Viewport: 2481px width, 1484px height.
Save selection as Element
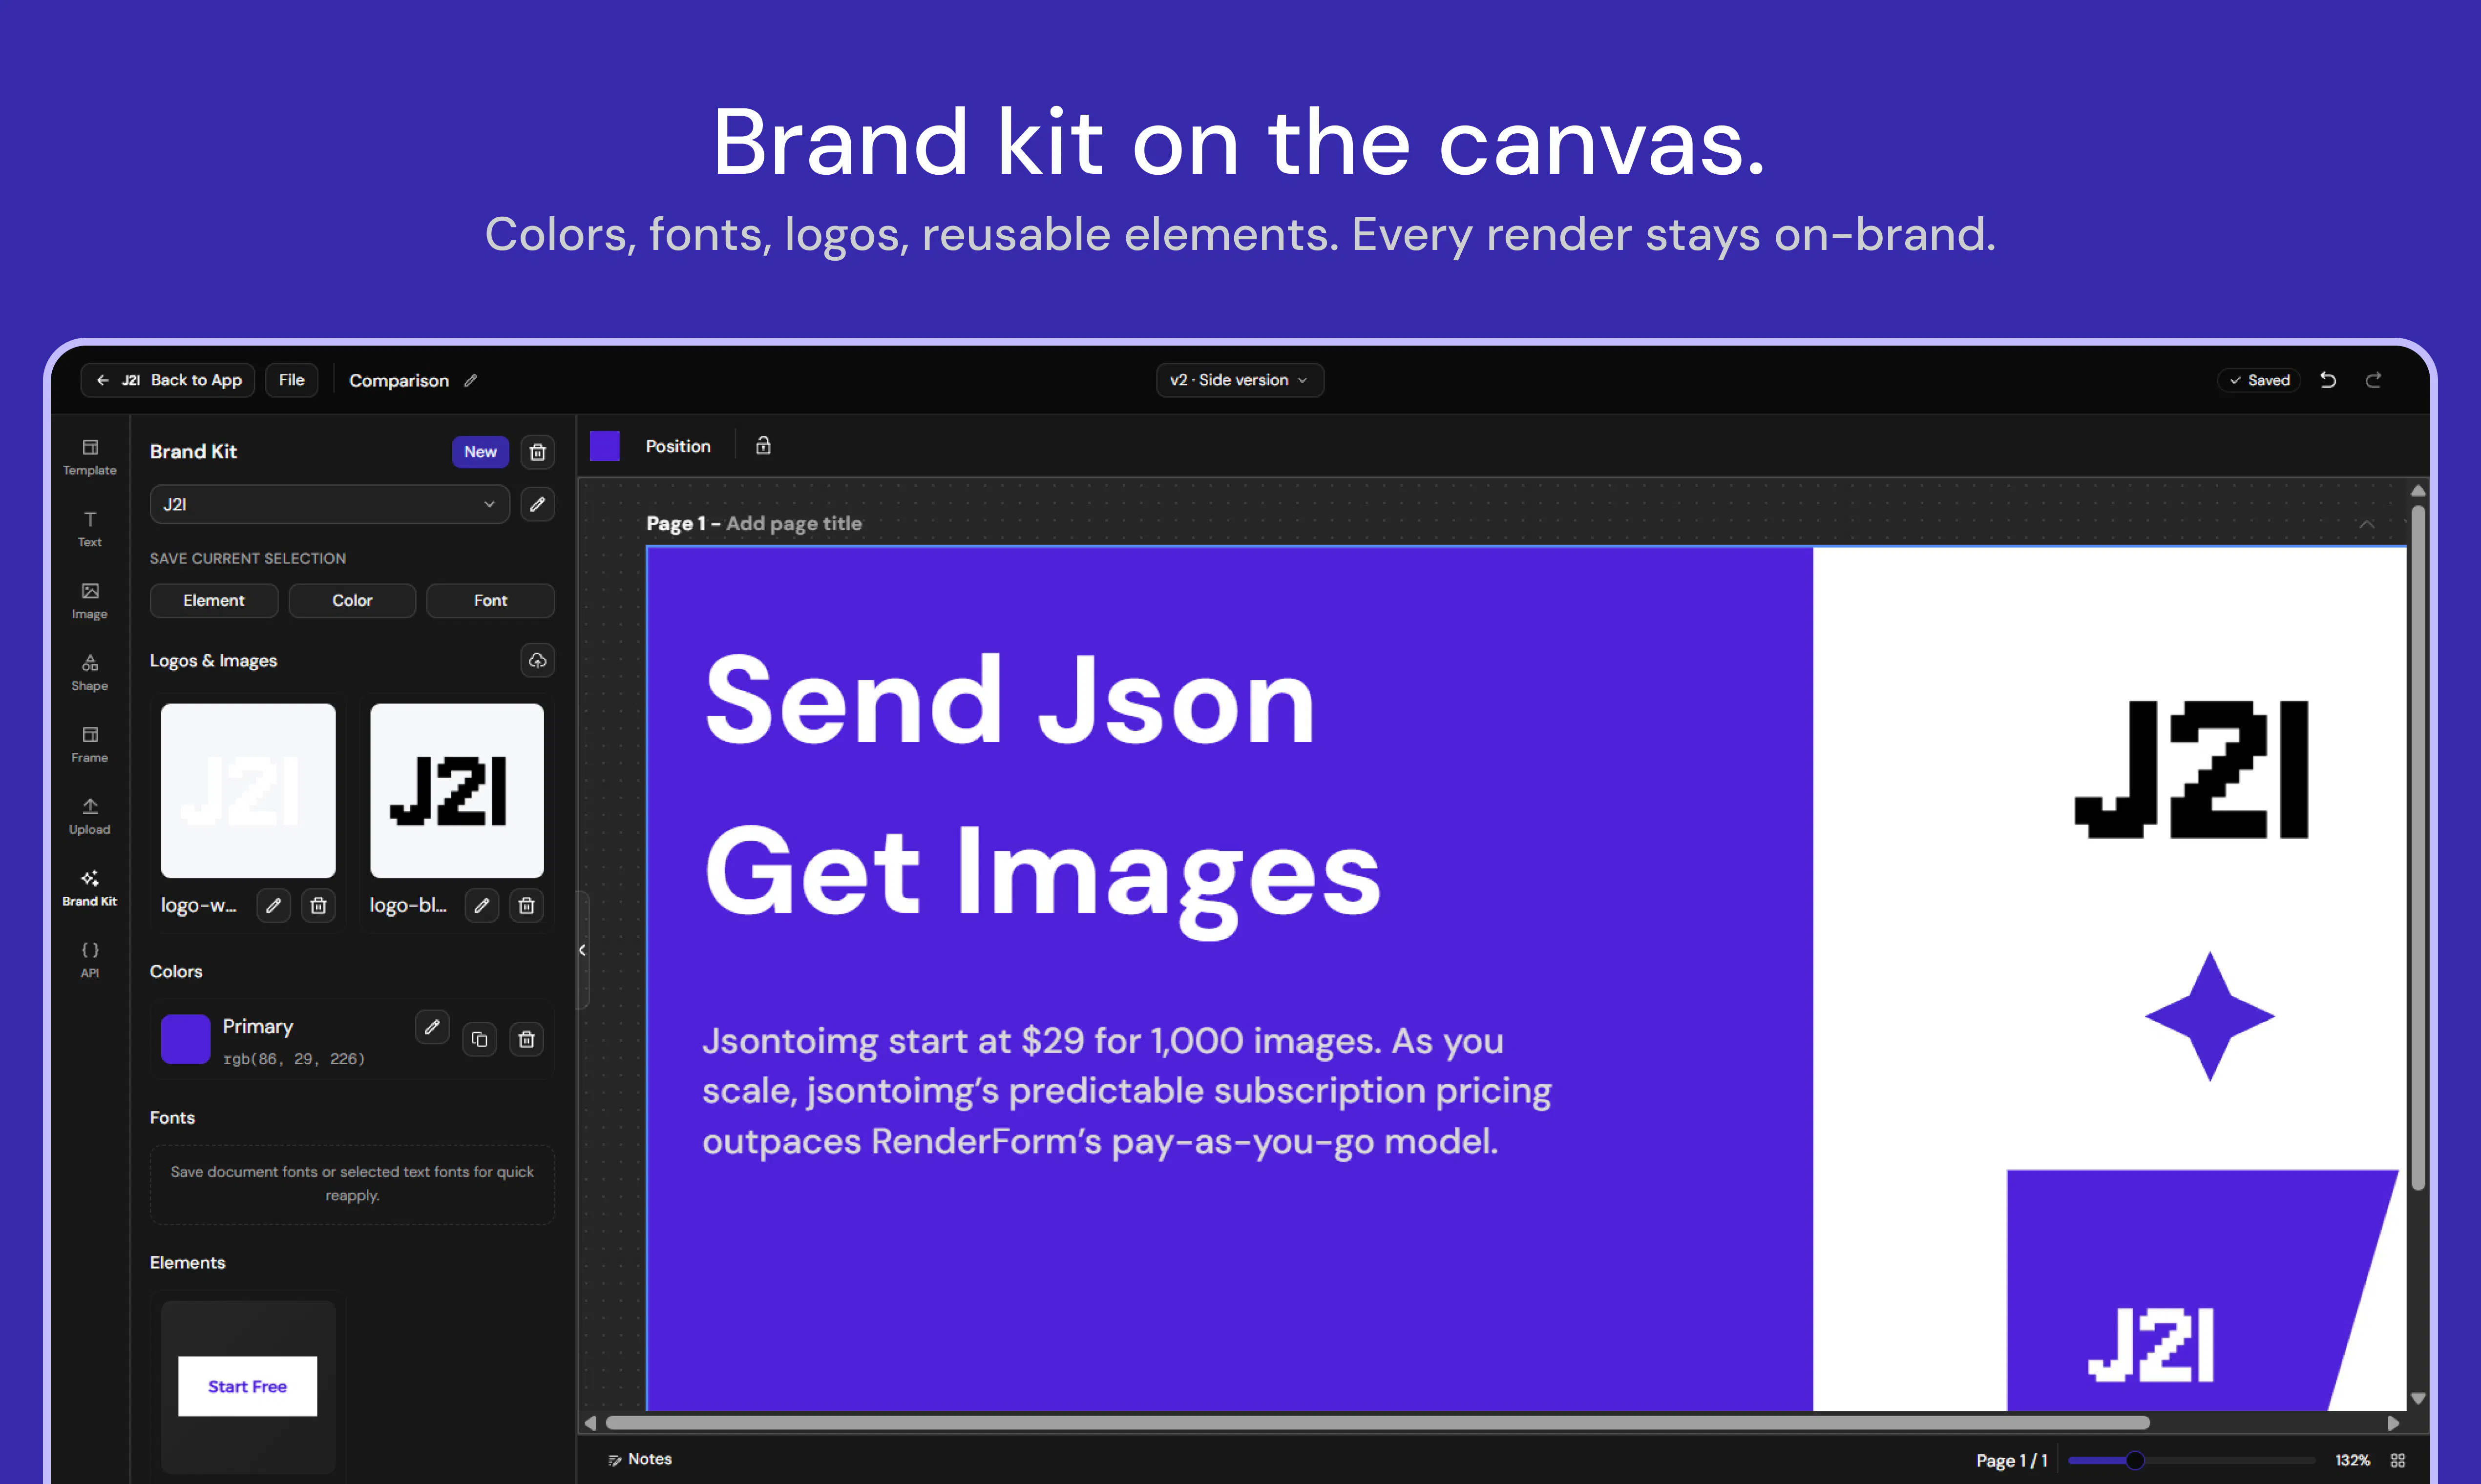[x=213, y=600]
